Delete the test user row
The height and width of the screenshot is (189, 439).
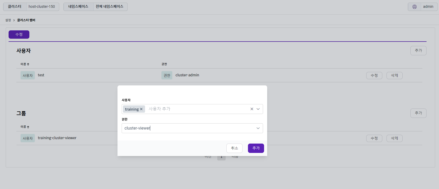(395, 76)
